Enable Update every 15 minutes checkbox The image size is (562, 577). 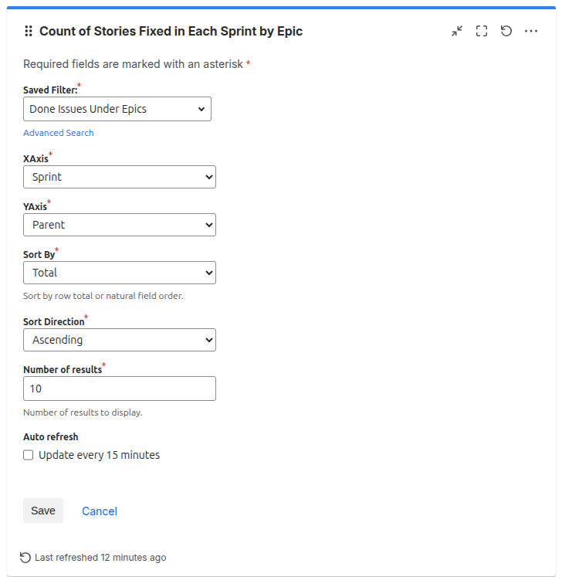(29, 455)
